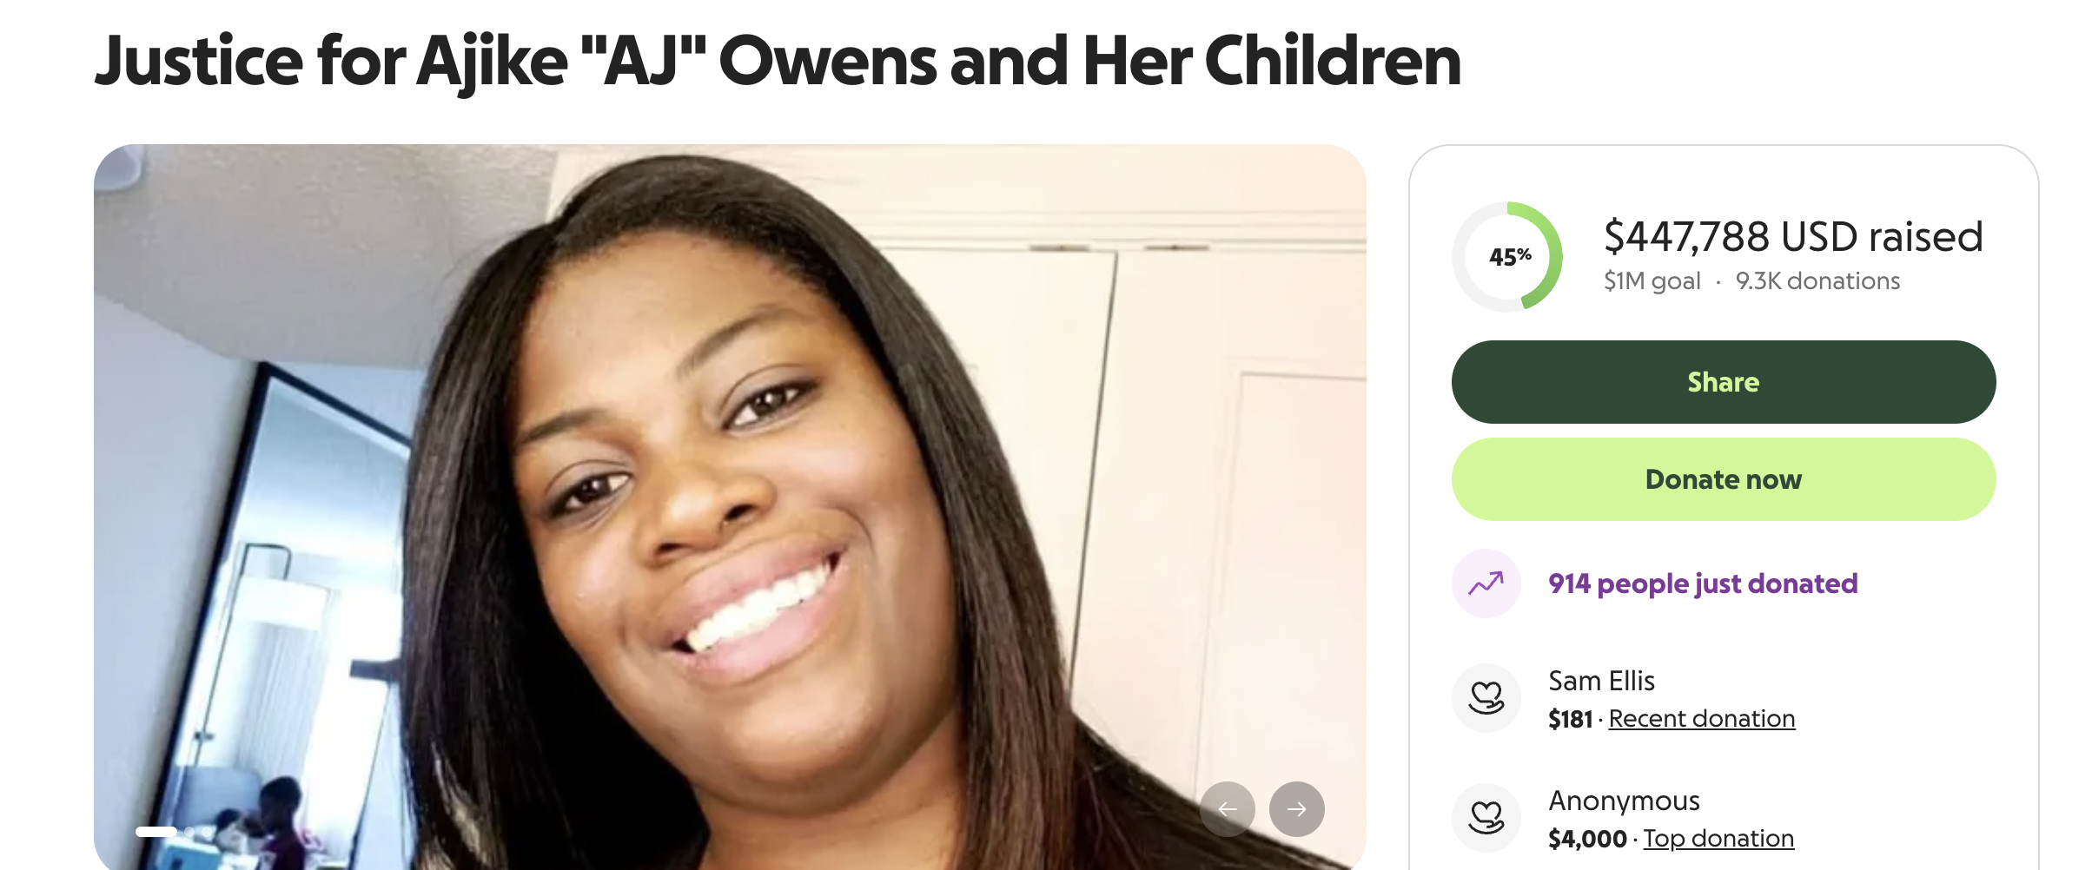Viewport: 2092px width, 870px height.
Task: Open the Recent donation link
Action: pyautogui.click(x=1702, y=719)
